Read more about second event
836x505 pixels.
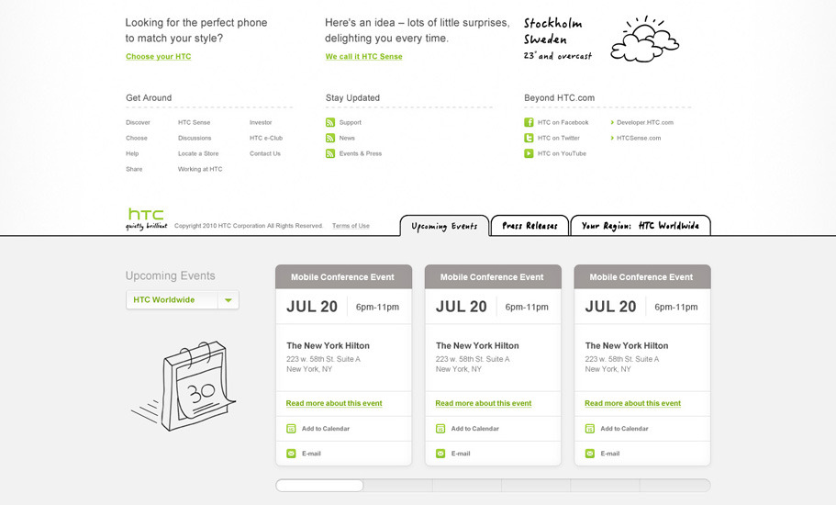[483, 403]
